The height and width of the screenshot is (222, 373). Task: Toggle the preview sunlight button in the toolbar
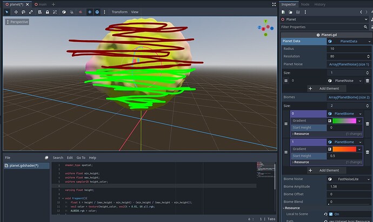tap(89, 11)
